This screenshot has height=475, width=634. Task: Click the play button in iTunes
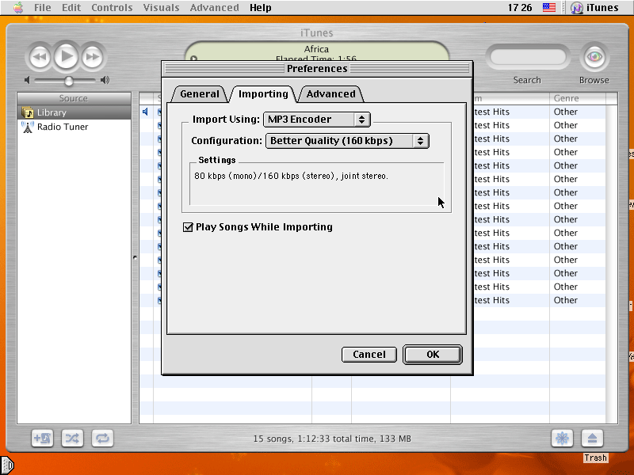[x=67, y=56]
